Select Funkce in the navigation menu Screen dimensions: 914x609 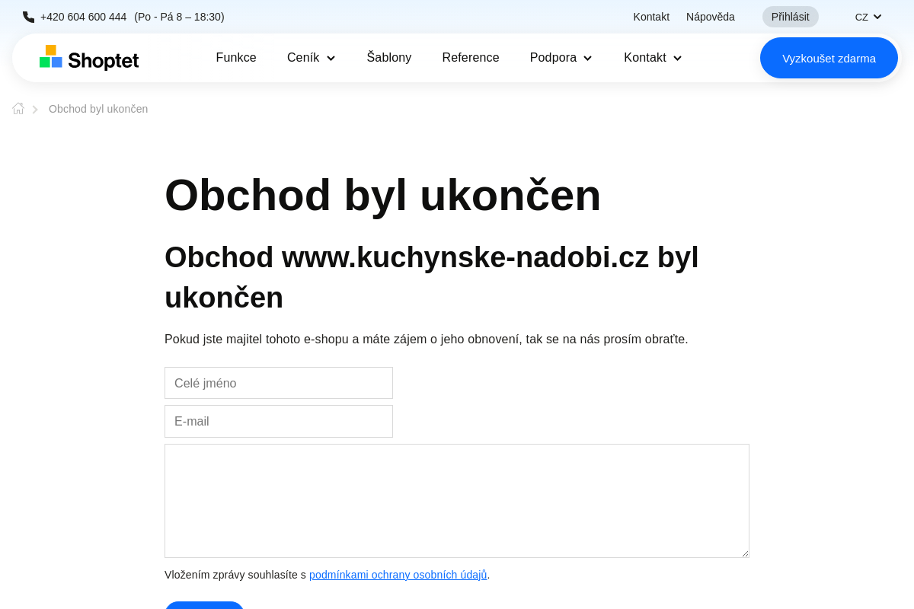click(x=236, y=57)
